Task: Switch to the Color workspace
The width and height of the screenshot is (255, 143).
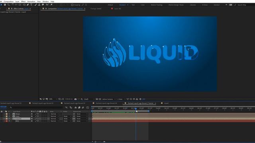Action: click(143, 5)
